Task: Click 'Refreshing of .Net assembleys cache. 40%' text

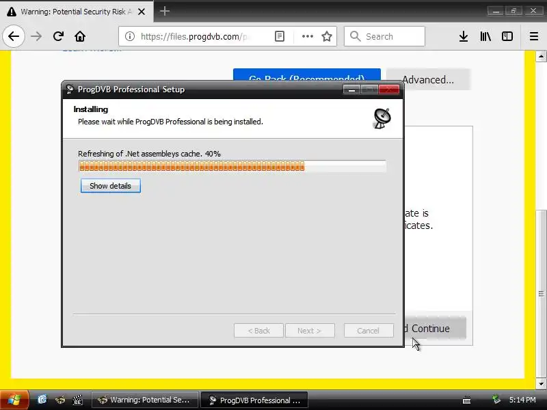Action: tap(149, 154)
